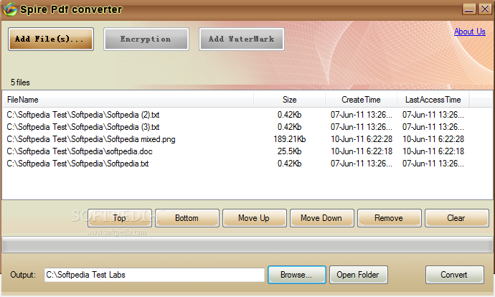This screenshot has height=297, width=495.
Task: Click the Open Folder button
Action: click(358, 275)
